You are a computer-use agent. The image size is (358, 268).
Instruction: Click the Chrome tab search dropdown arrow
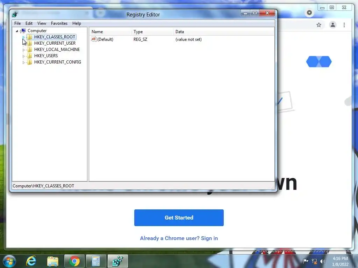tap(309, 13)
